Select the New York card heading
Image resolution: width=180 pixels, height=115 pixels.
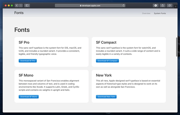tap(104, 75)
